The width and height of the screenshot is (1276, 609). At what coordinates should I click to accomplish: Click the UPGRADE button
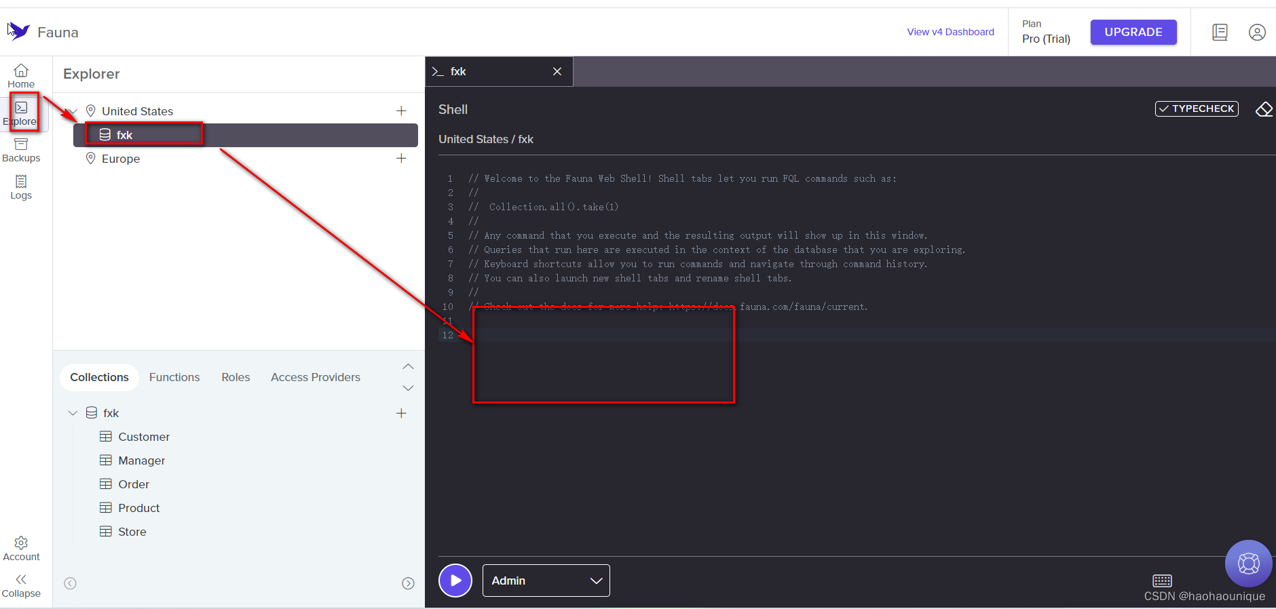click(x=1133, y=32)
